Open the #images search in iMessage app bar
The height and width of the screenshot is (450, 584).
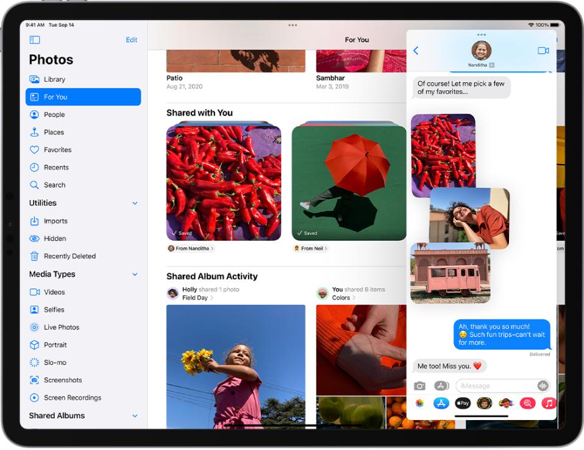pyautogui.click(x=527, y=403)
